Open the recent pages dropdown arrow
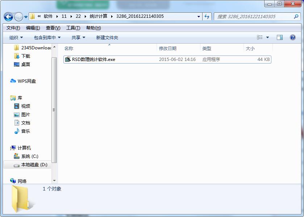Viewport: 304px width, 217px height. (26, 17)
